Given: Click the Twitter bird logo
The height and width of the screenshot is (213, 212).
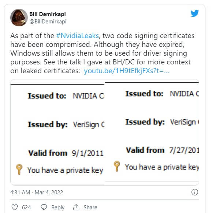Looking at the screenshot, I should 194,13.
